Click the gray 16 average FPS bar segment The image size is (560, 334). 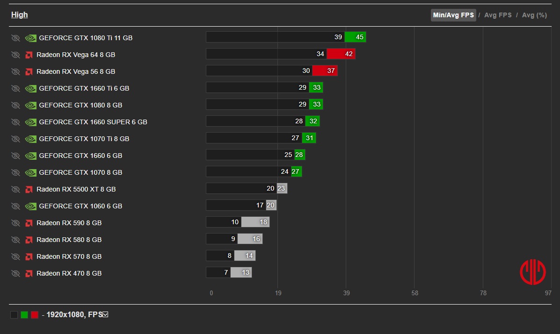tap(250, 239)
